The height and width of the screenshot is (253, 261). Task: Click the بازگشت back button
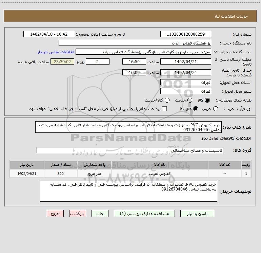[x=78, y=214]
